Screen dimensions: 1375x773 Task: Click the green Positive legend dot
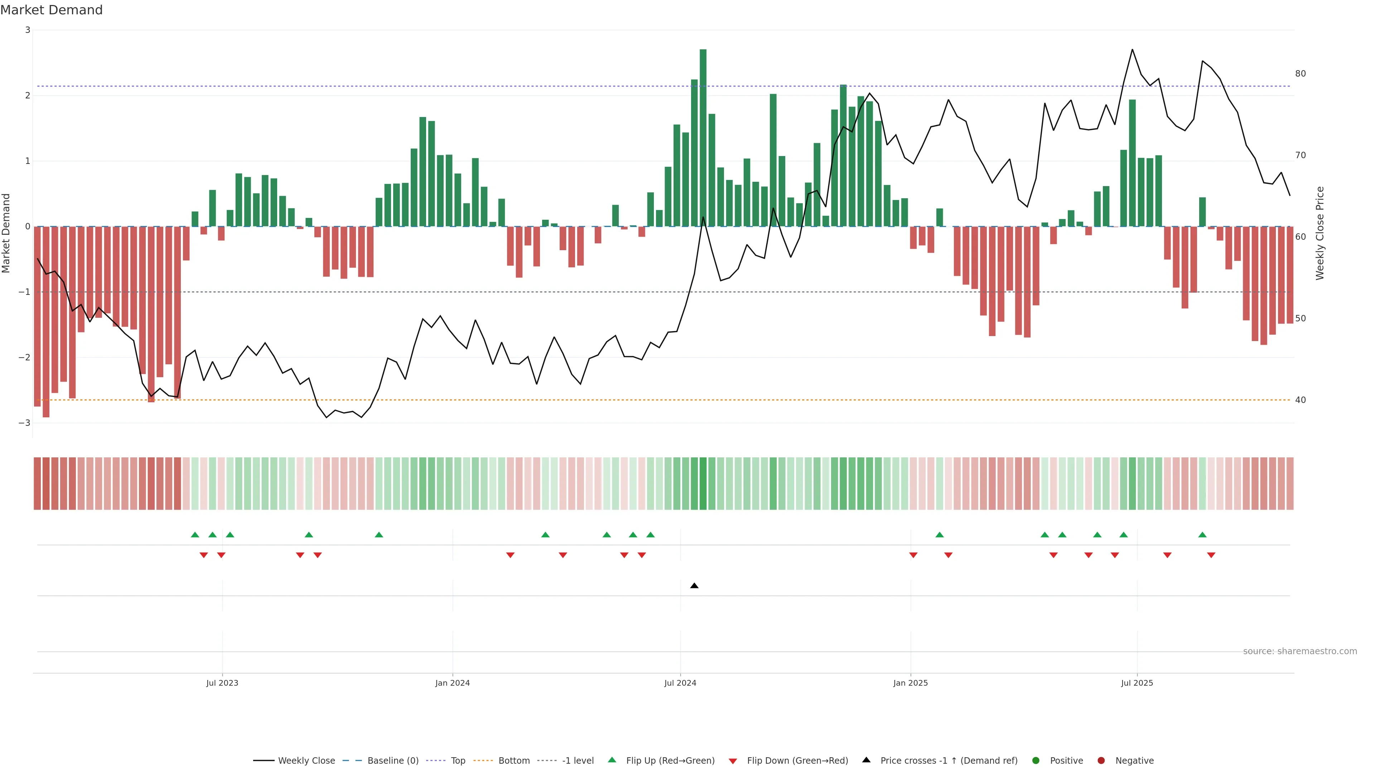click(1036, 760)
